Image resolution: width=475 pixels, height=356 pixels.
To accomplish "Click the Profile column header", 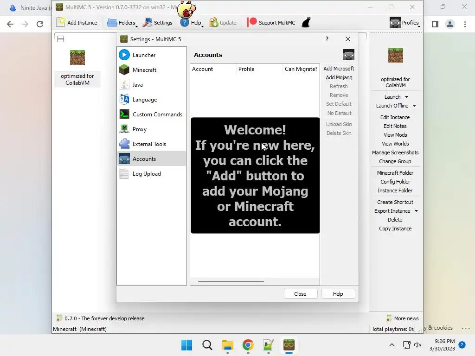I will point(259,69).
